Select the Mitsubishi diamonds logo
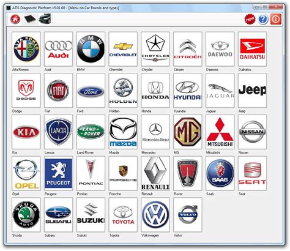 click(220, 132)
